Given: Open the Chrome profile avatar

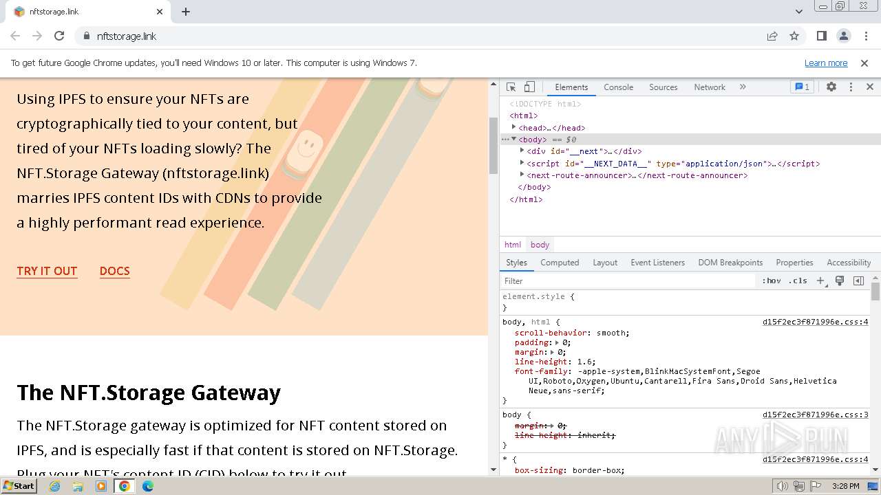Looking at the screenshot, I should click(x=843, y=36).
